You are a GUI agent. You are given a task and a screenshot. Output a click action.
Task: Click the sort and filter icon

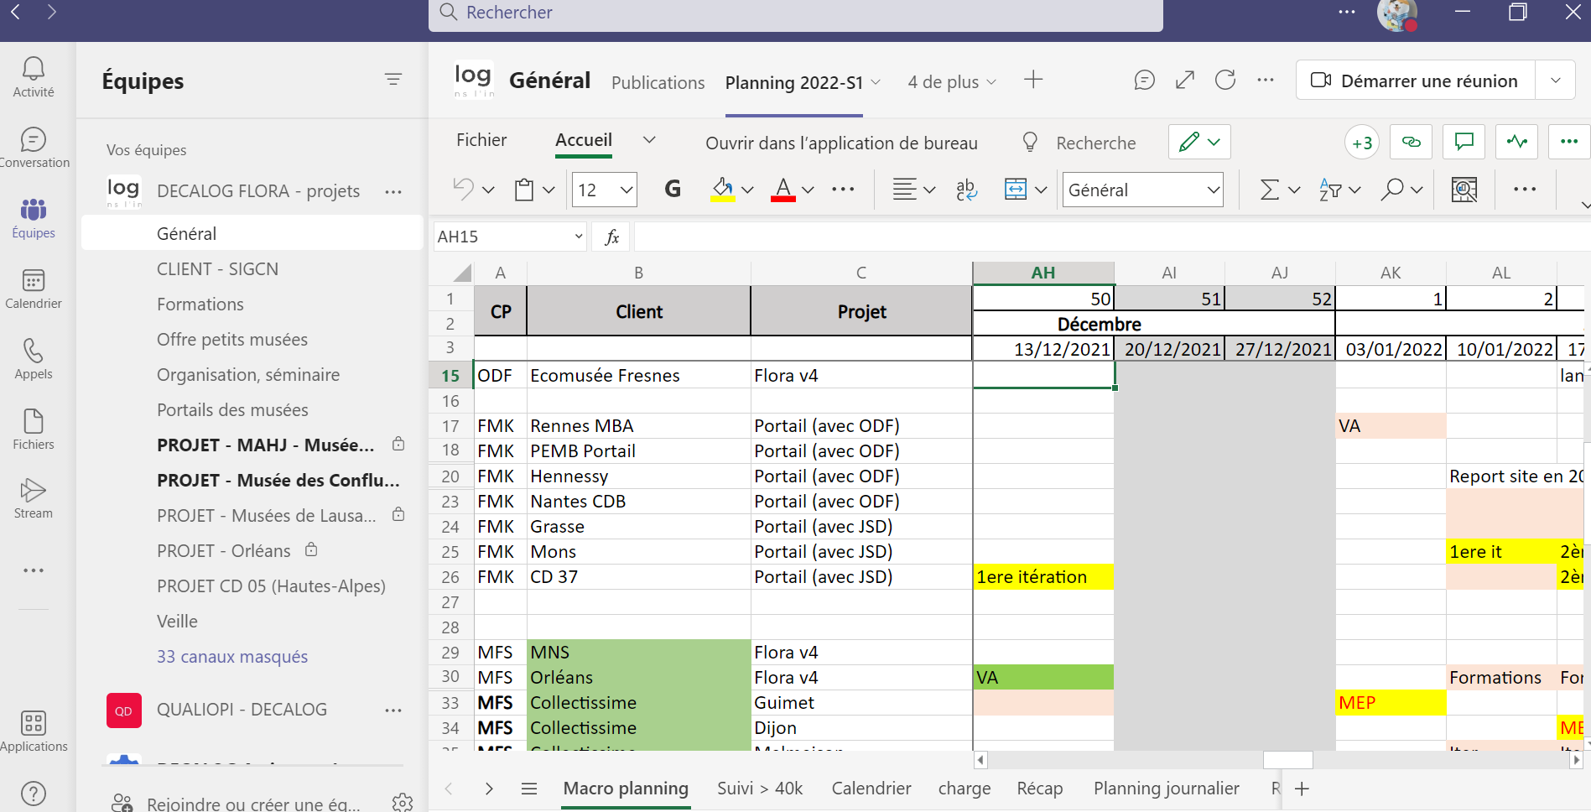pyautogui.click(x=1330, y=190)
